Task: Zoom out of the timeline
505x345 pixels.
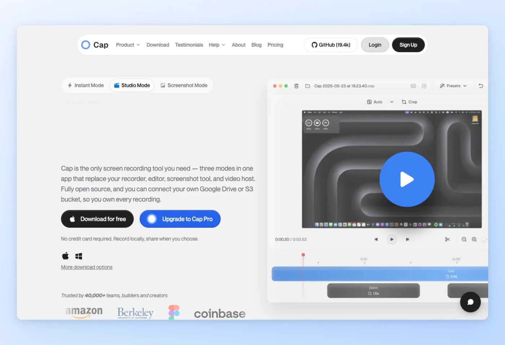Action: pos(464,239)
